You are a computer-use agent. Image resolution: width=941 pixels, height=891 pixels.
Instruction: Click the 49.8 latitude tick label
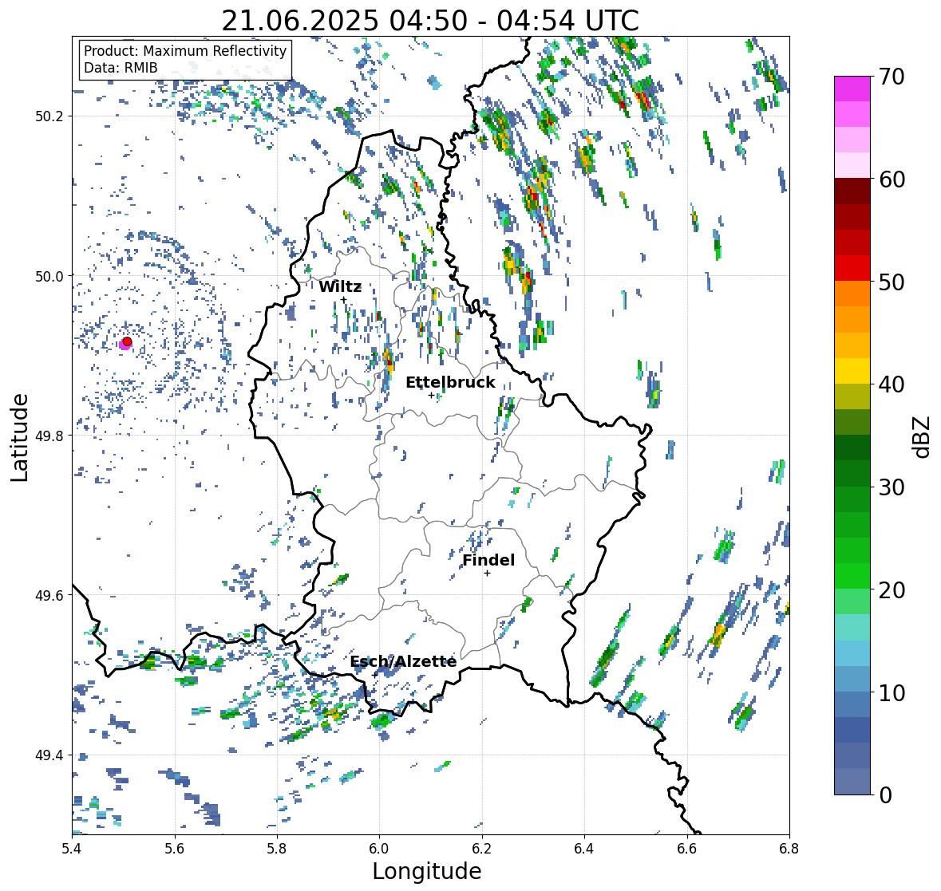(x=49, y=436)
